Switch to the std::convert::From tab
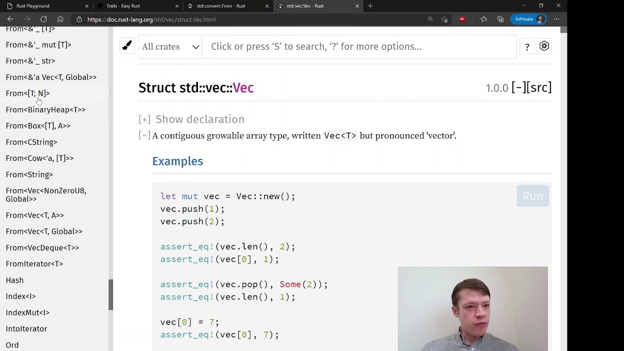The width and height of the screenshot is (624, 351). [227, 6]
